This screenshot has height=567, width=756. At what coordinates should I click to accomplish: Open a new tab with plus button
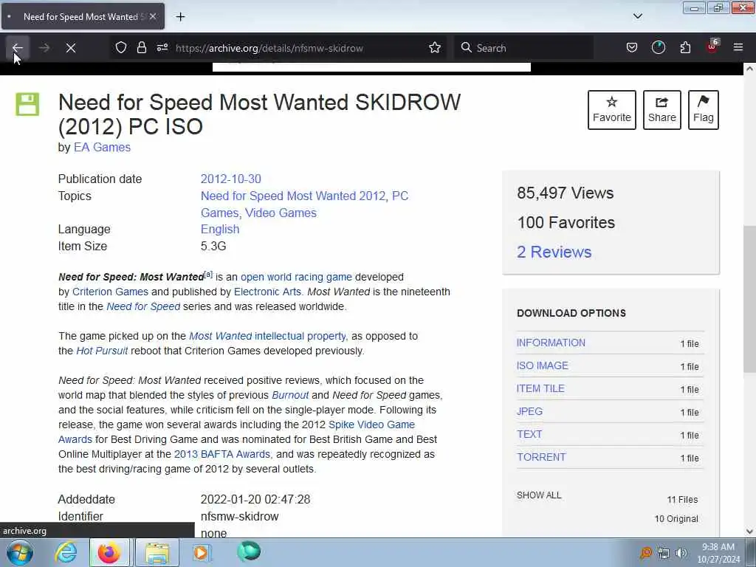(180, 17)
